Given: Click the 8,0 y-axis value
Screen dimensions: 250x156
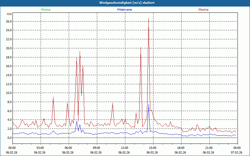Looking at the screenshot, I should coord(9,102).
